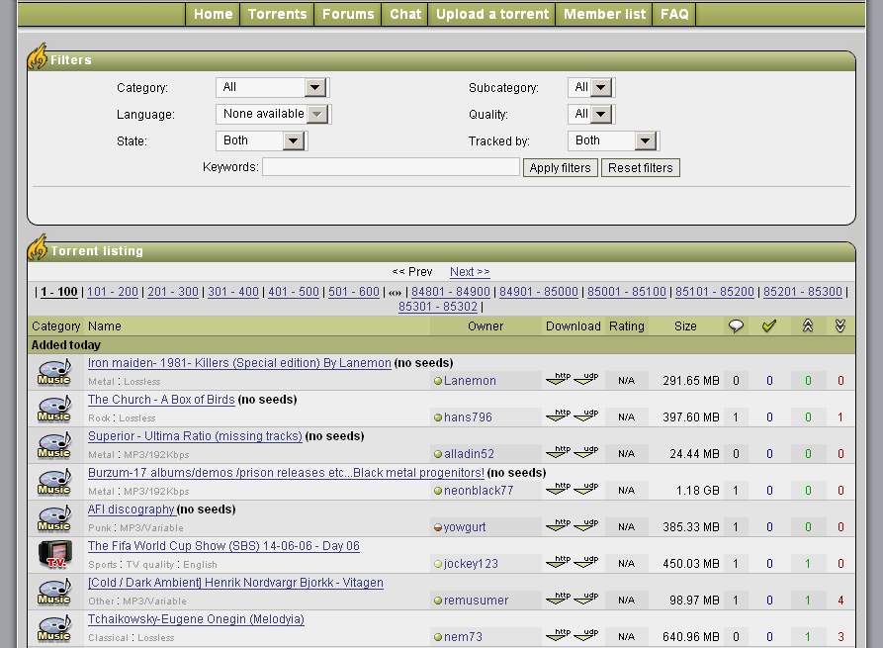Open the Language dropdown showing None available

coord(274,114)
